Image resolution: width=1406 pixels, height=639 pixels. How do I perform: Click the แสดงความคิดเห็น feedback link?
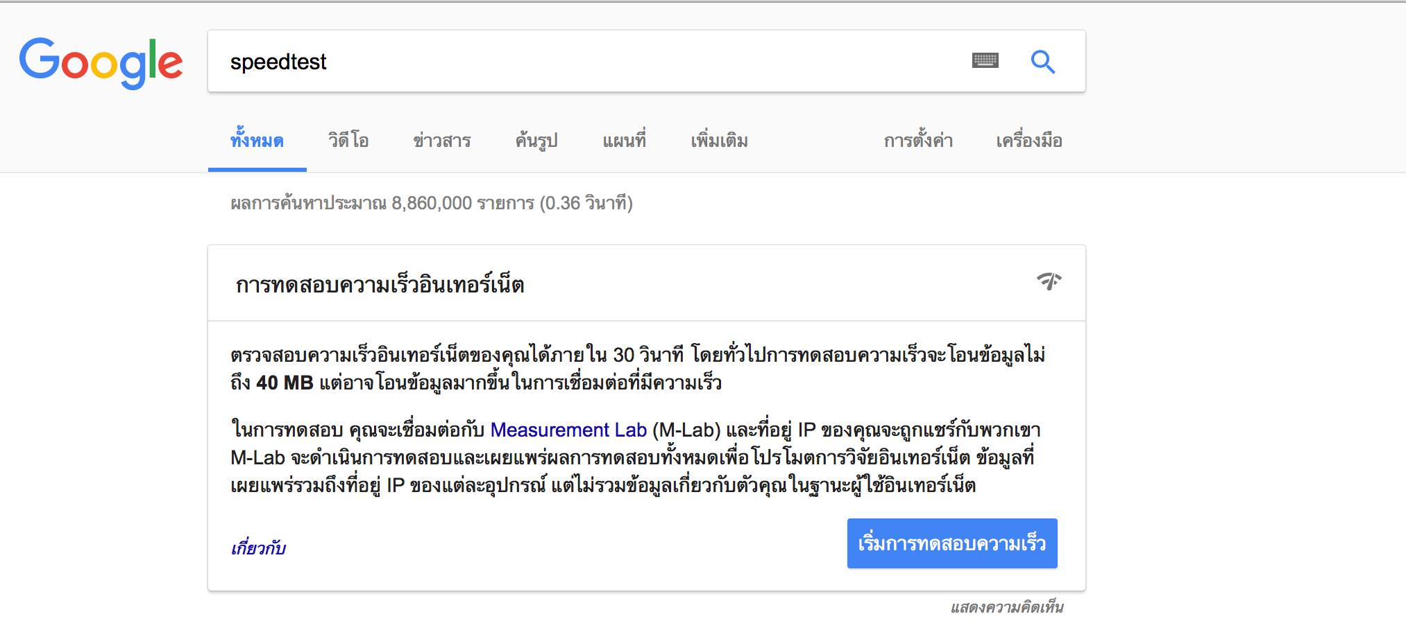1007,608
